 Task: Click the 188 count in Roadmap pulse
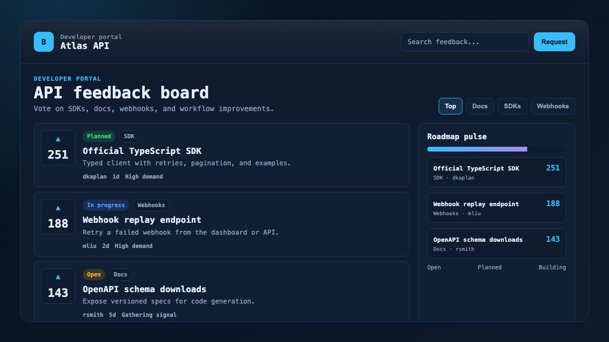pyautogui.click(x=553, y=204)
